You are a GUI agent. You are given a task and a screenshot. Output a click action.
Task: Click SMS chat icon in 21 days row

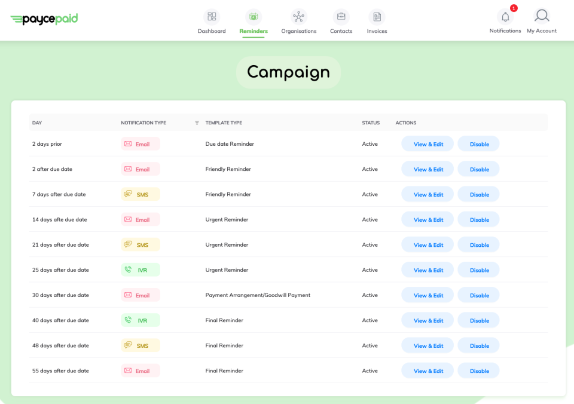click(128, 244)
